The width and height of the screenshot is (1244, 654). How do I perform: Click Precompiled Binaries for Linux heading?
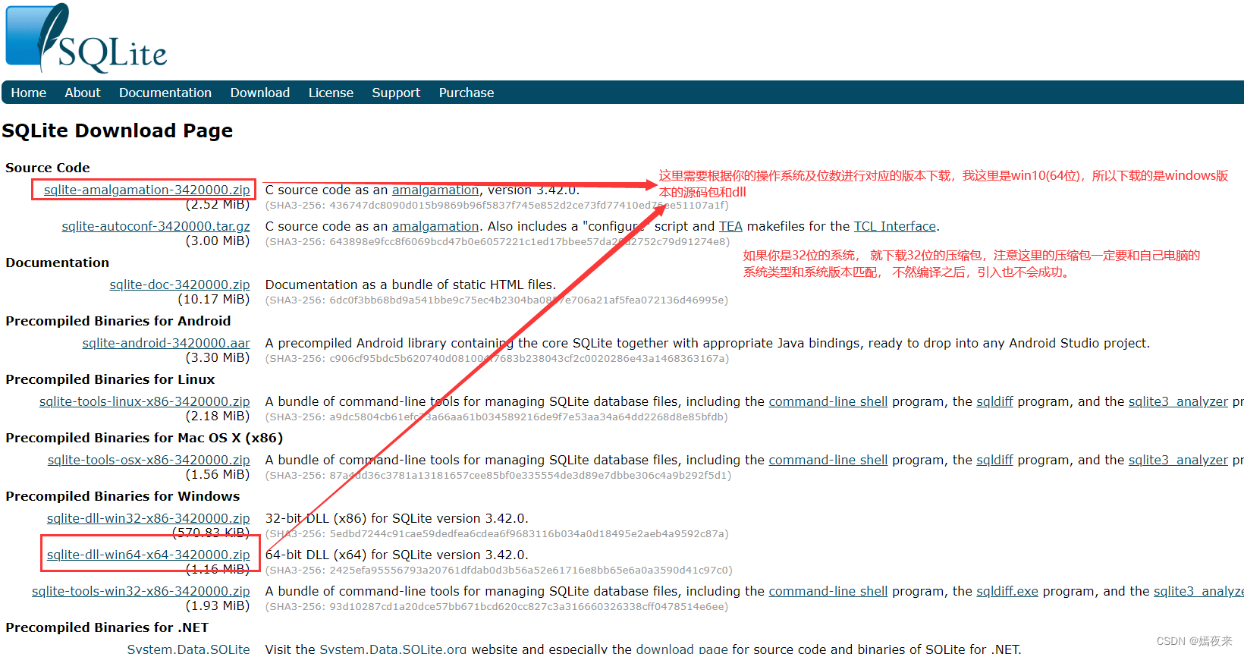(x=110, y=379)
